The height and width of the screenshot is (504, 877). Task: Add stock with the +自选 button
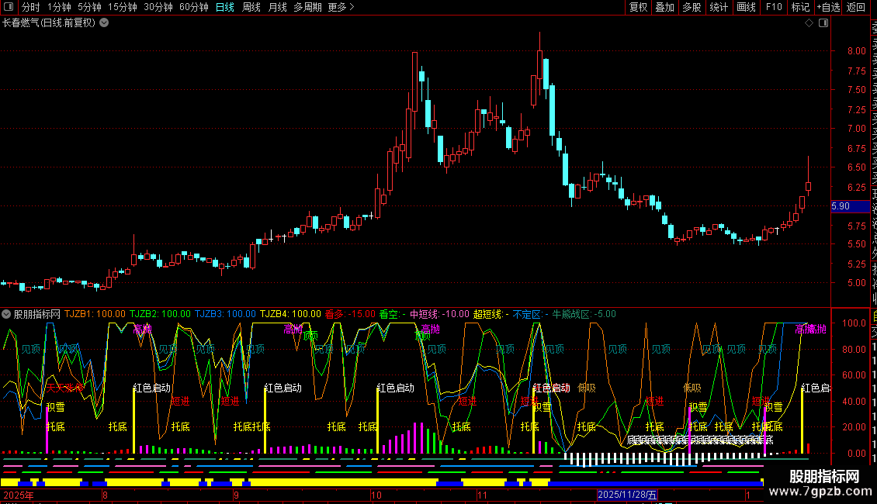828,7
